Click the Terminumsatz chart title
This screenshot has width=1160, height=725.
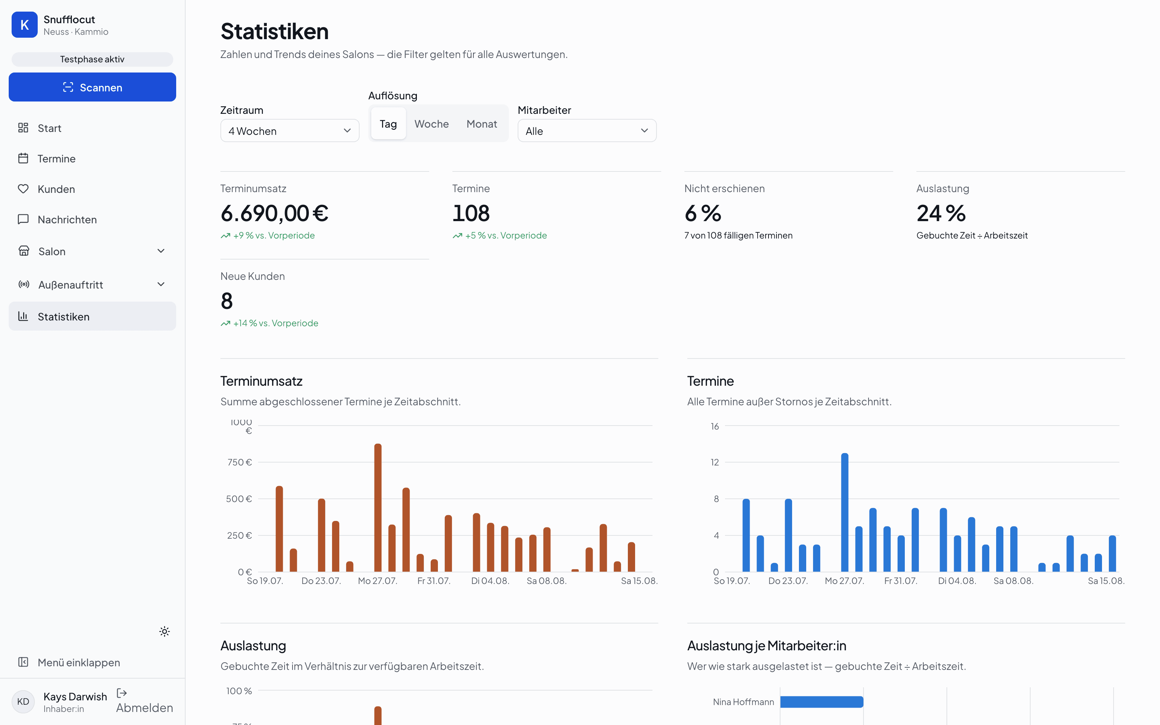point(262,381)
